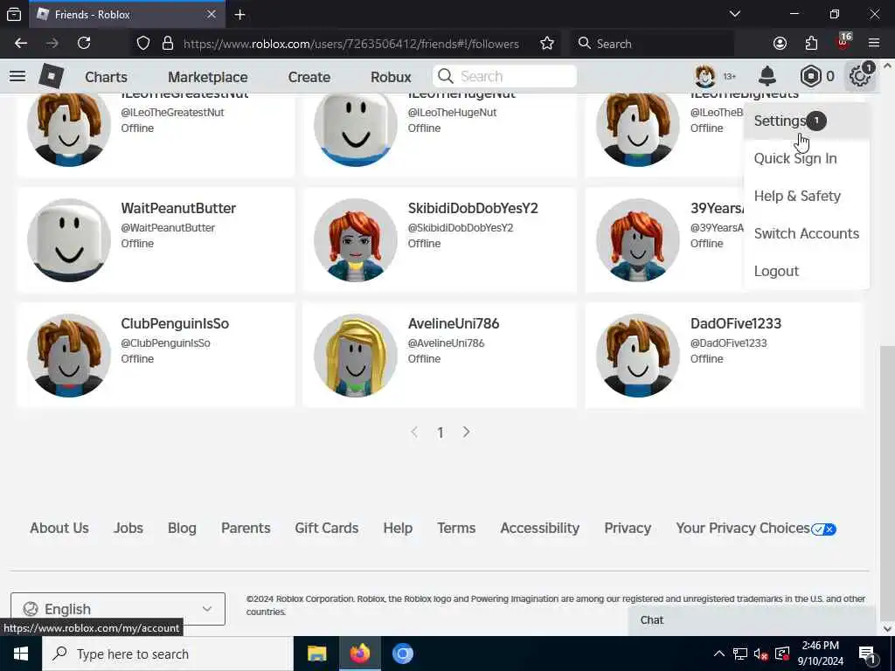
Task: Open a new browser tab
Action: (x=239, y=14)
